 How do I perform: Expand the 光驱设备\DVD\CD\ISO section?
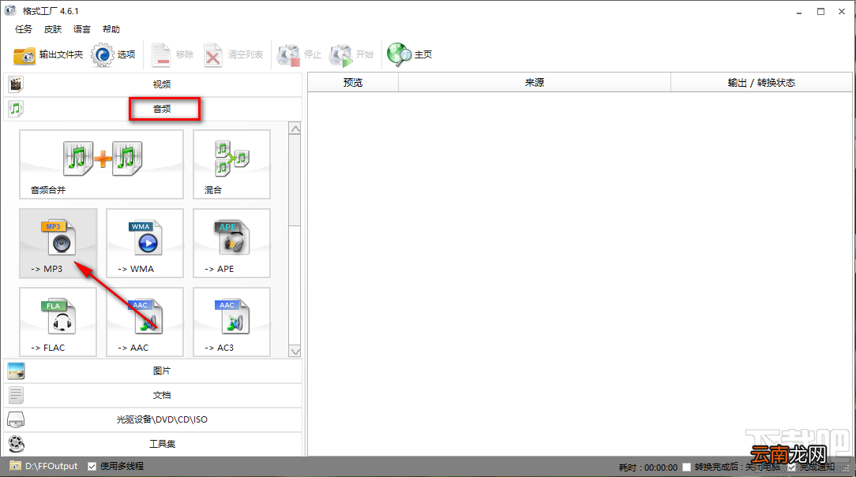pos(153,419)
